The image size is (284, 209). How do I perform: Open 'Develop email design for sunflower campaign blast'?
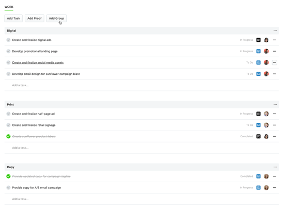pos(46,74)
